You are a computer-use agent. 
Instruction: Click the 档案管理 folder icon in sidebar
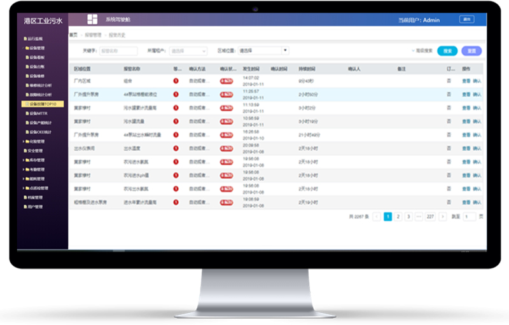click(x=27, y=197)
